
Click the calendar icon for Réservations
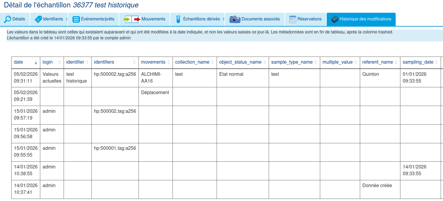[x=293, y=19]
